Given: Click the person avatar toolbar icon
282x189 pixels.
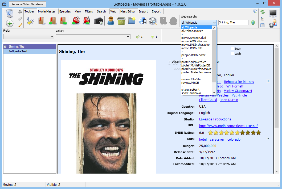Looking at the screenshot, I should coord(111,21).
